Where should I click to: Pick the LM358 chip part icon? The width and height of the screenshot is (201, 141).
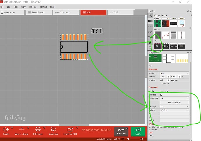pos(174,46)
